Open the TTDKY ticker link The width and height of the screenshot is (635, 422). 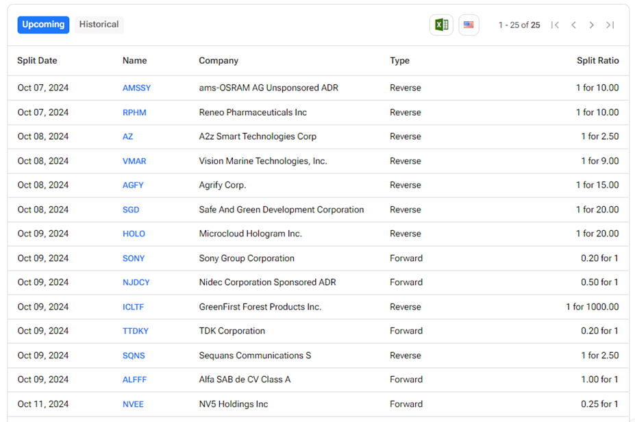pos(135,331)
